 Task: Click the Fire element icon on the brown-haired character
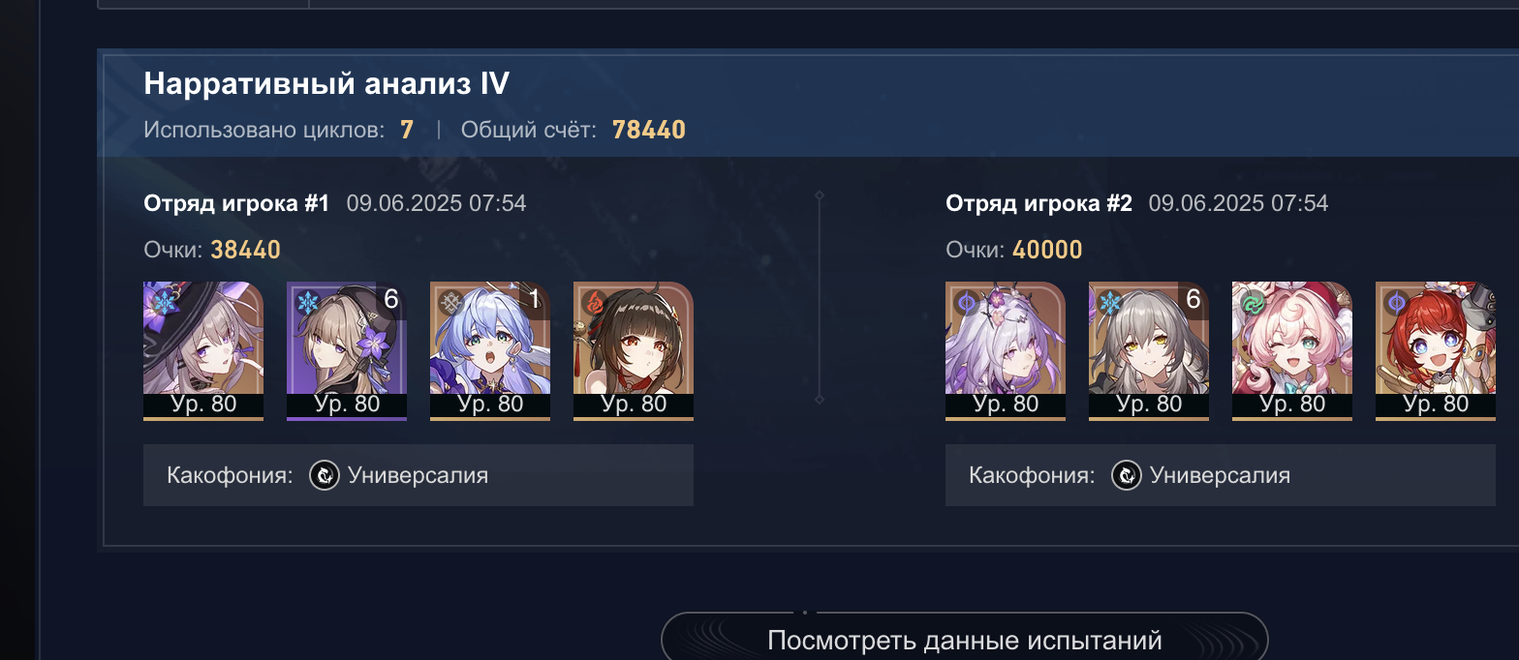594,302
